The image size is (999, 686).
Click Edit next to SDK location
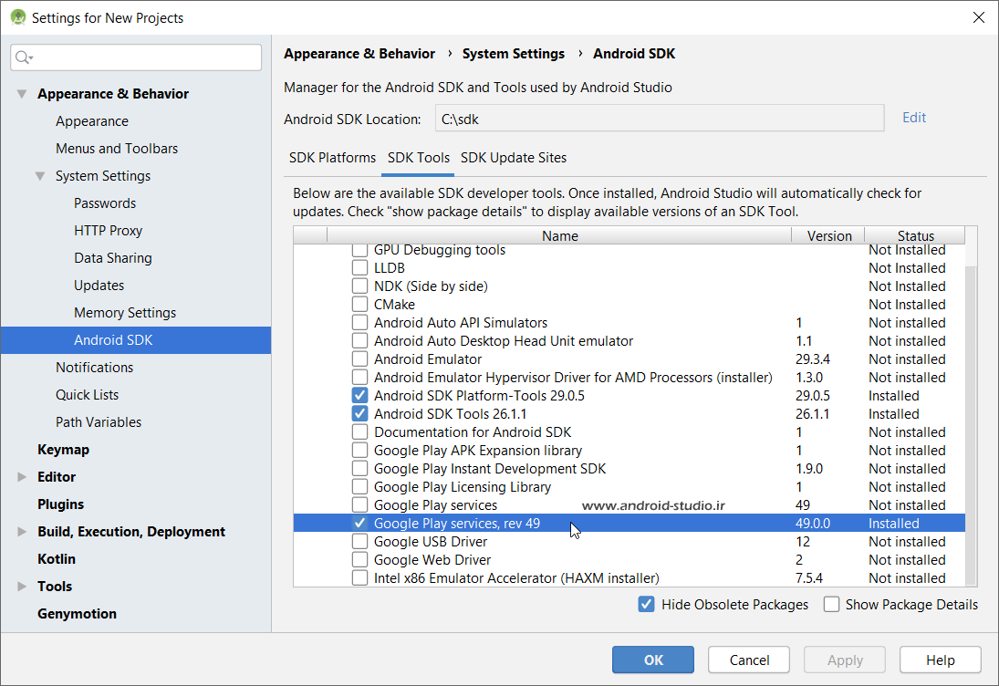[914, 118]
